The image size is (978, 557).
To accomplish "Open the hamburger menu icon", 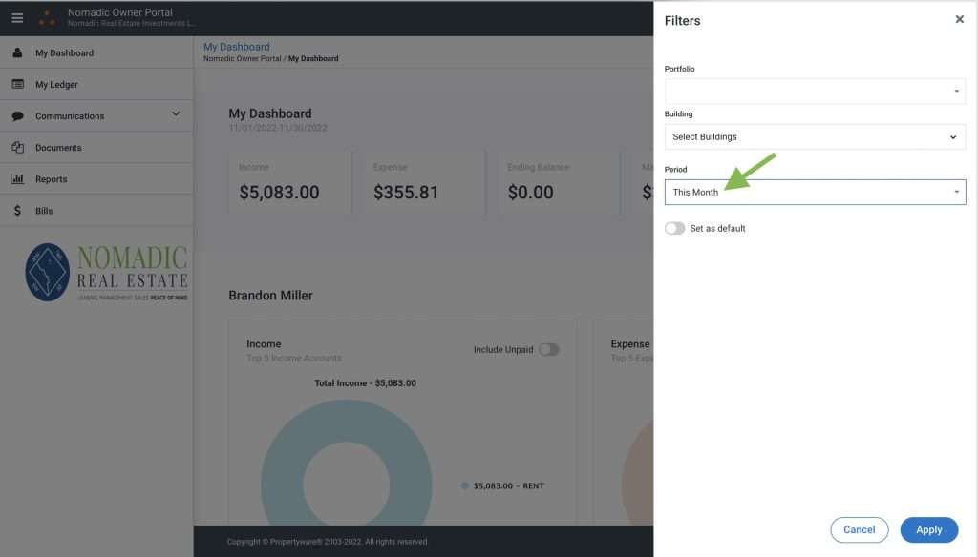I will (17, 18).
